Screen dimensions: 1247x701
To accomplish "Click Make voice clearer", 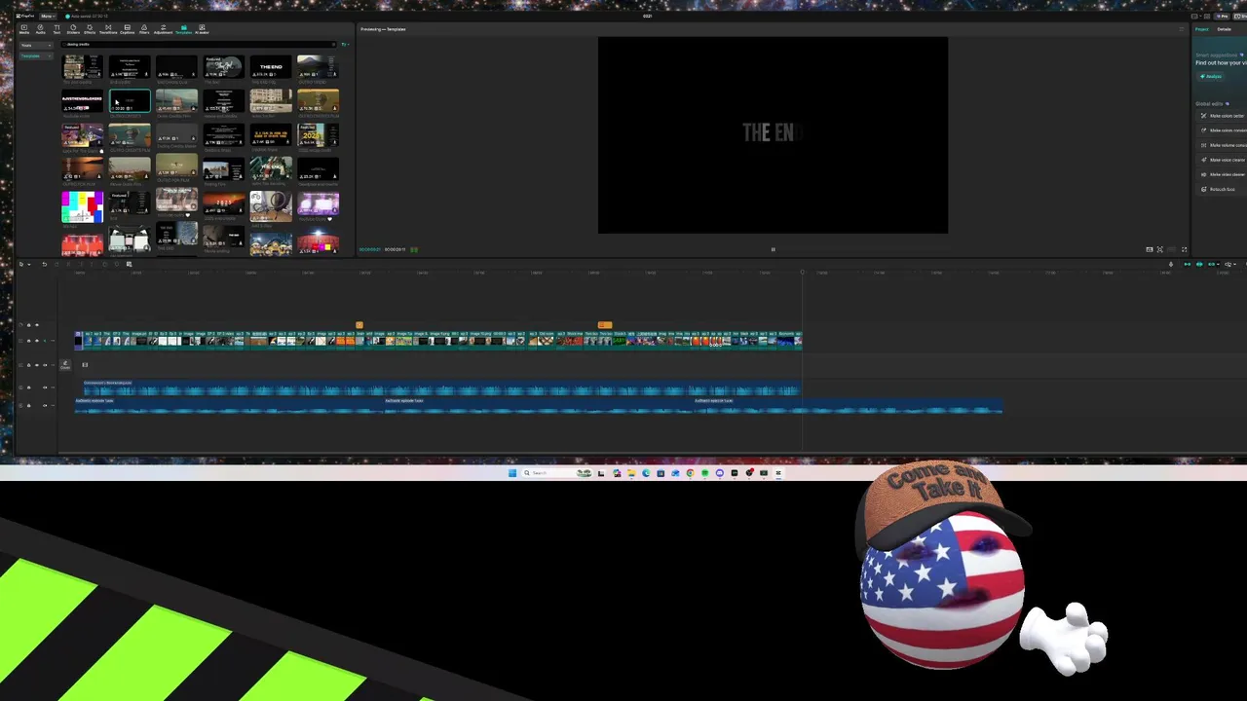I will (1224, 160).
